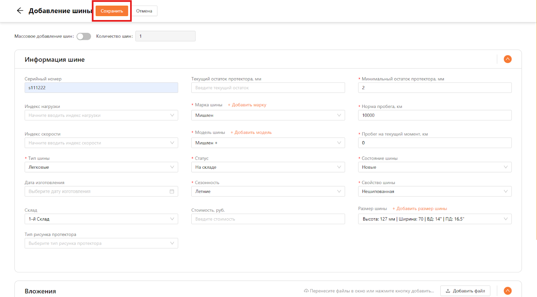Click the Добавить марку link

(x=247, y=105)
